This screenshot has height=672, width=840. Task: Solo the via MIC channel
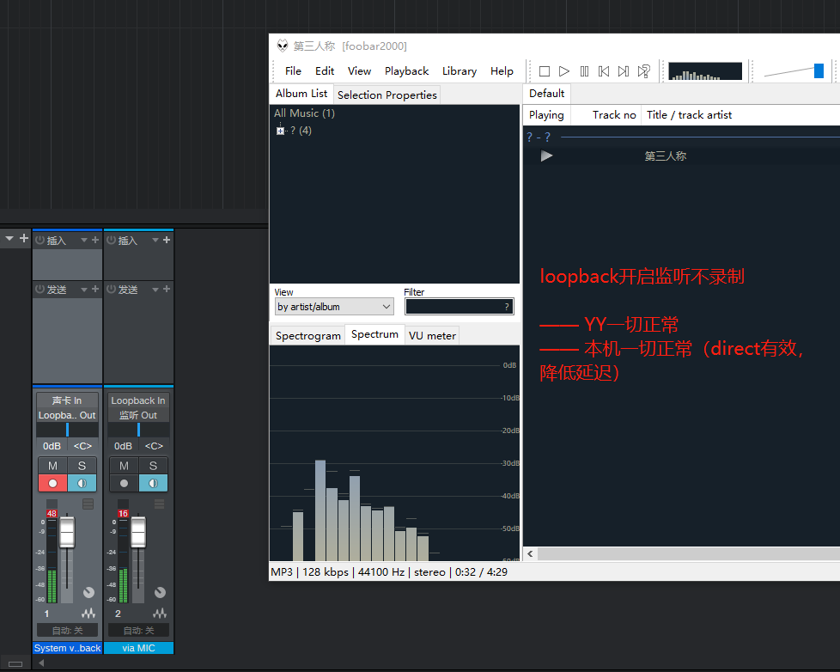[x=153, y=466]
